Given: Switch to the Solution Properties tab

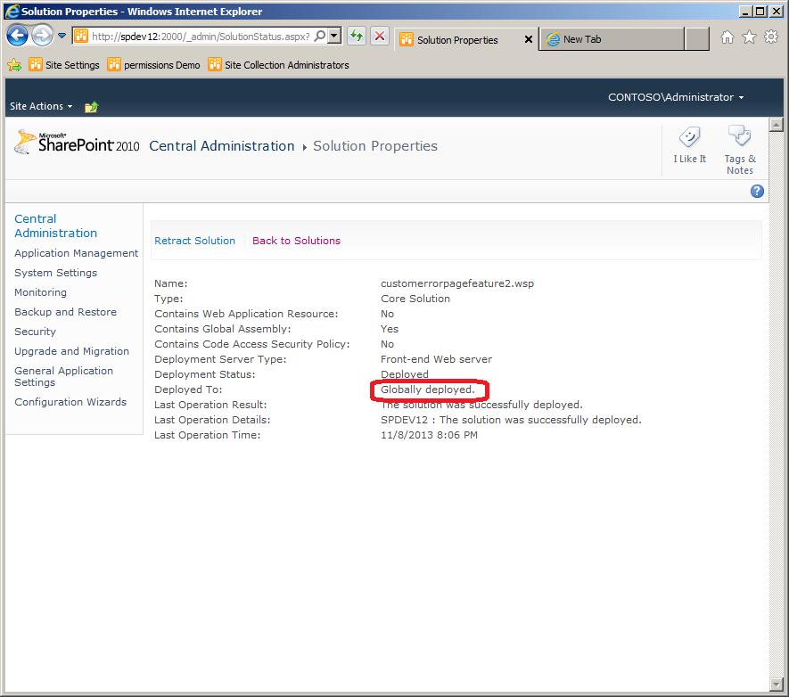Looking at the screenshot, I should [x=457, y=40].
